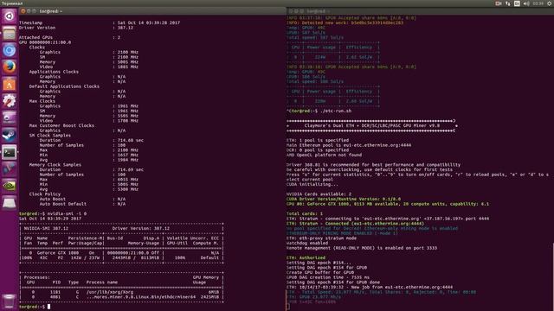Click the "Clock Policy" heading

click(x=45, y=194)
